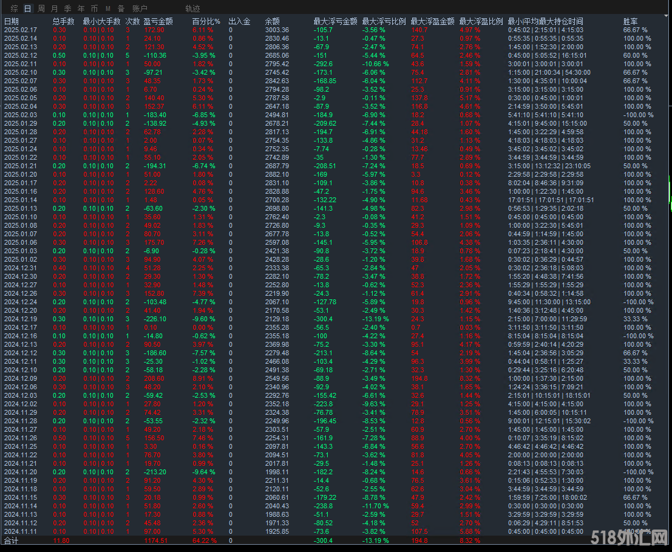Open the 周 weekly tab
672x552 pixels.
(41, 9)
